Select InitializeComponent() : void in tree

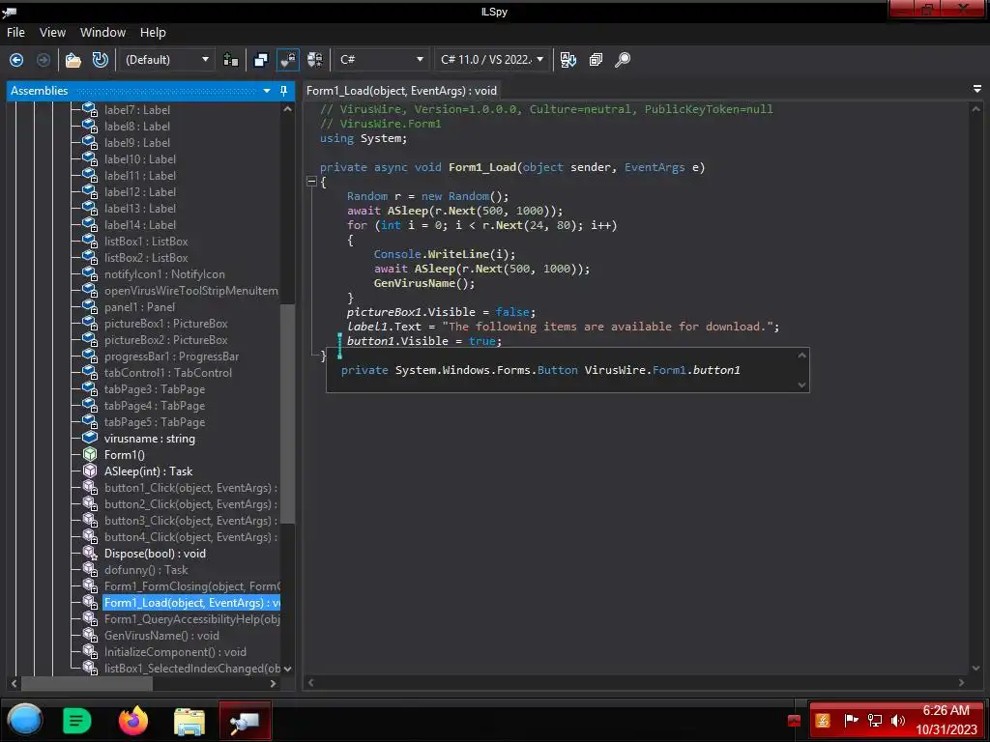click(175, 652)
